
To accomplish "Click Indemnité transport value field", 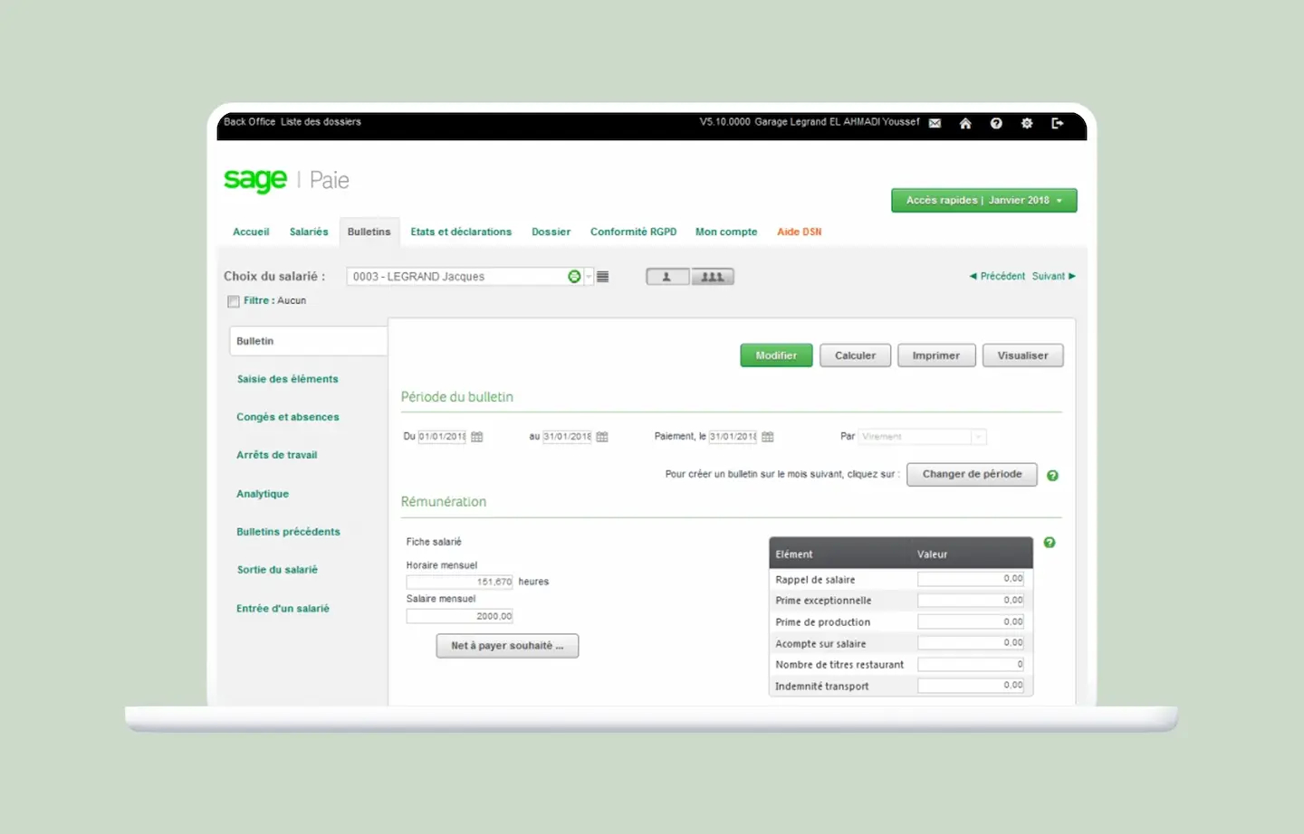I will [x=971, y=686].
